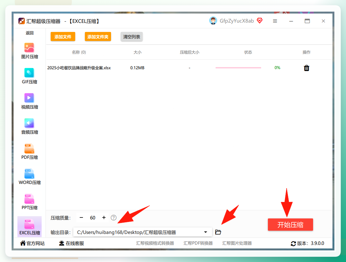
Task: Clear the list with 清空列表
Action: coord(131,36)
